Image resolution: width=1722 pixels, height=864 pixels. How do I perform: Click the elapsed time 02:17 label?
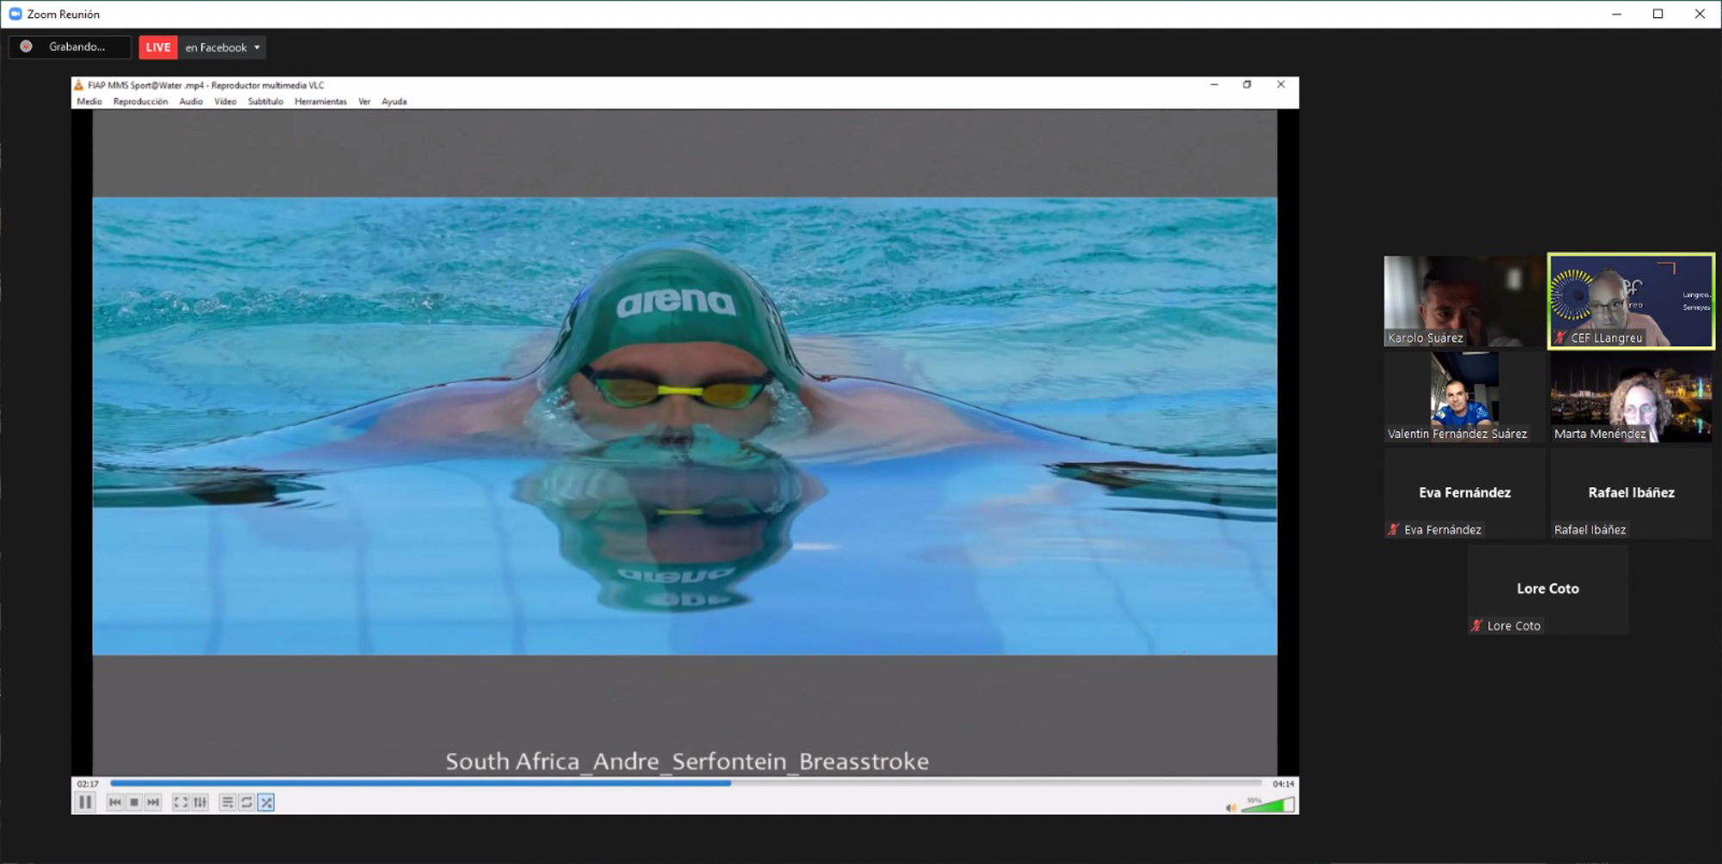(88, 784)
